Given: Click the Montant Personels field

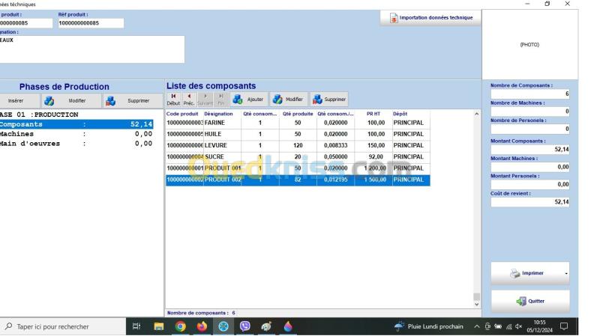Looking at the screenshot, I should point(530,184).
